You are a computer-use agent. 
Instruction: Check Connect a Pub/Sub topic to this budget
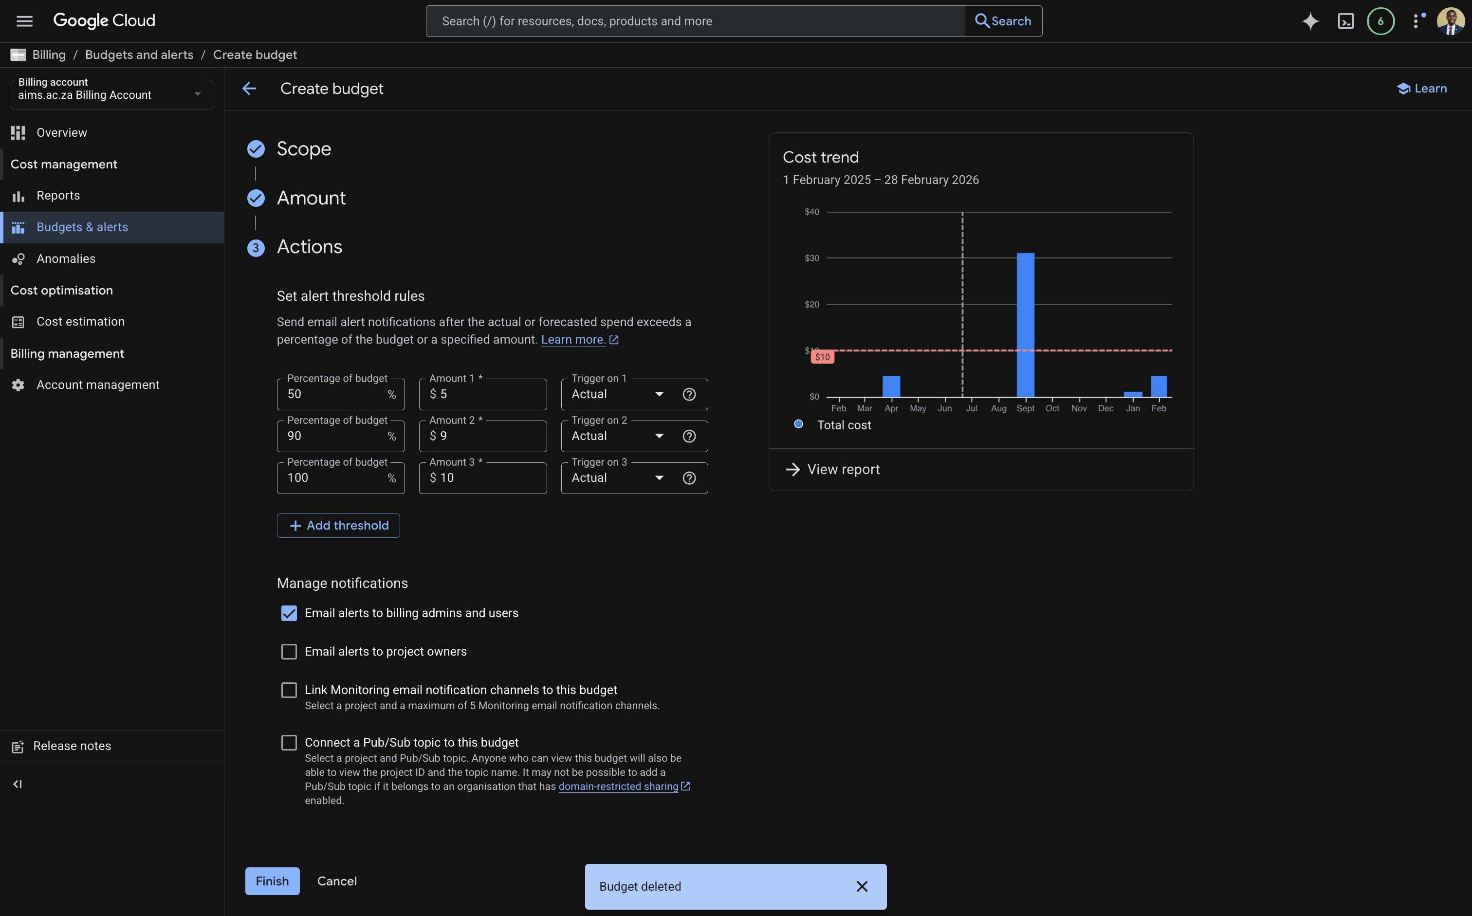point(289,742)
